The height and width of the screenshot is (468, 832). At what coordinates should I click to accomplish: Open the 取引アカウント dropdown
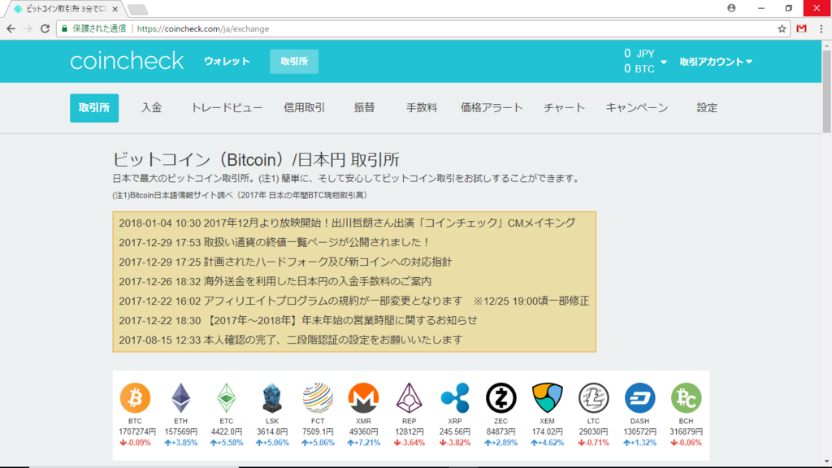(x=716, y=62)
